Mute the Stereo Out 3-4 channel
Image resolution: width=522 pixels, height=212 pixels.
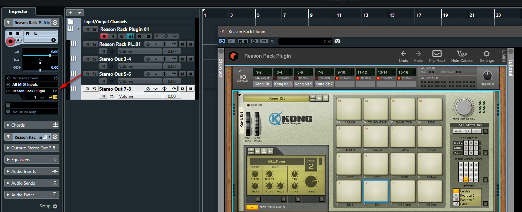click(x=86, y=59)
